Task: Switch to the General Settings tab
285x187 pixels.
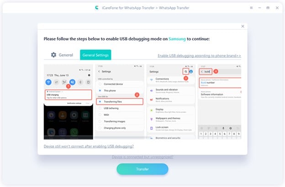Action: [95, 55]
